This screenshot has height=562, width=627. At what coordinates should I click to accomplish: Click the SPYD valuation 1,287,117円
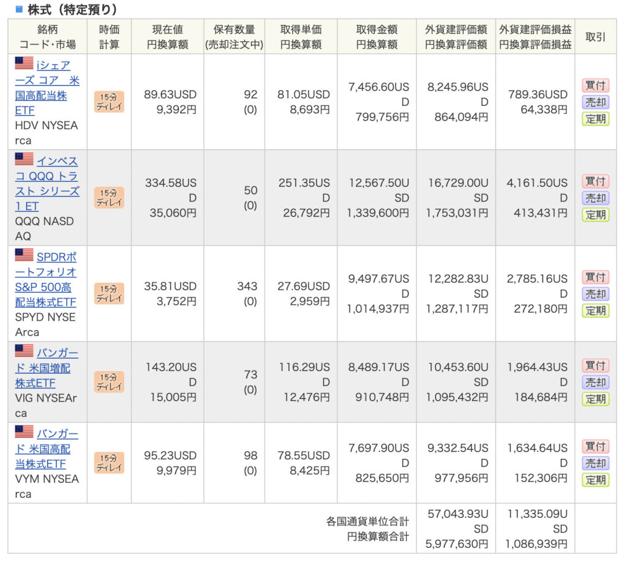[457, 309]
